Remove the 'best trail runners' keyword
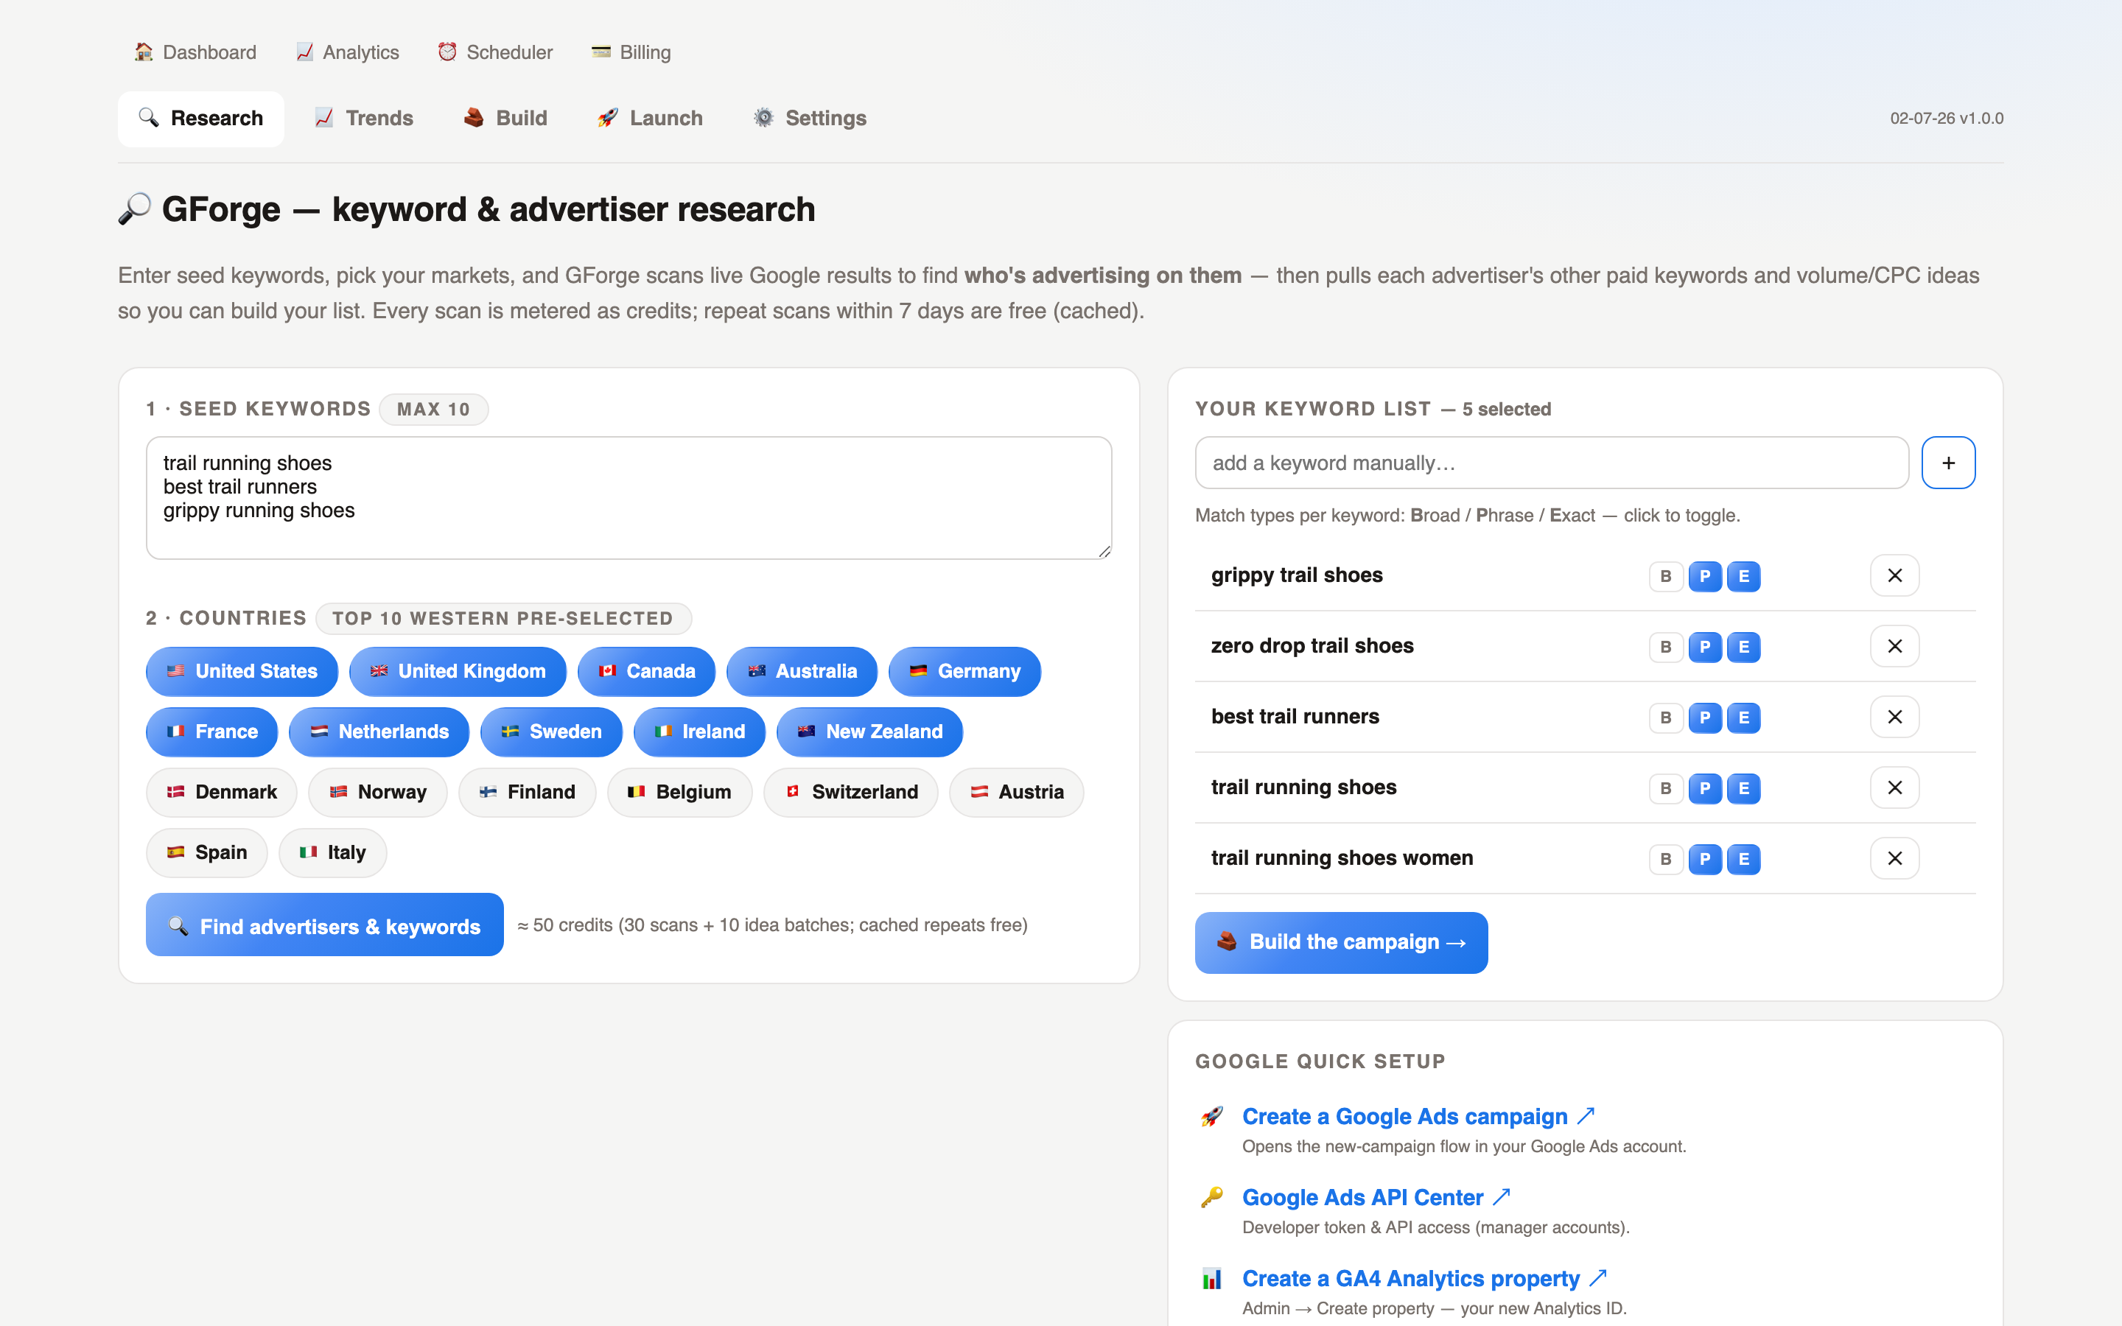The height and width of the screenshot is (1326, 2122). pyautogui.click(x=1894, y=718)
